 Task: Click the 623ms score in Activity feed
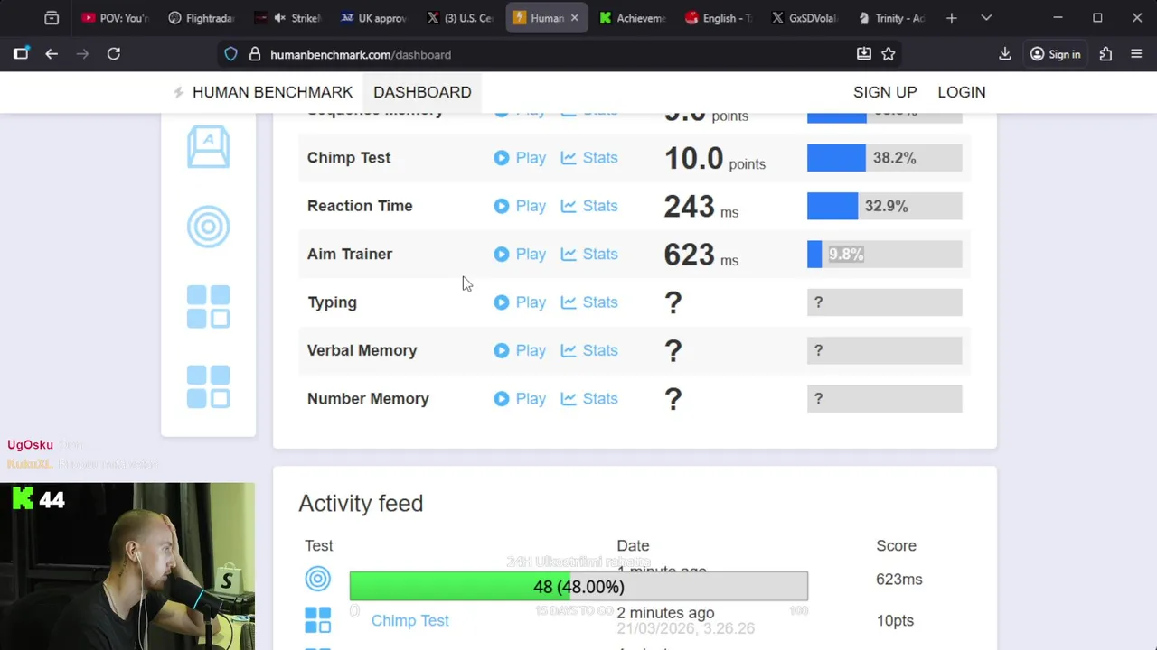coord(898,580)
